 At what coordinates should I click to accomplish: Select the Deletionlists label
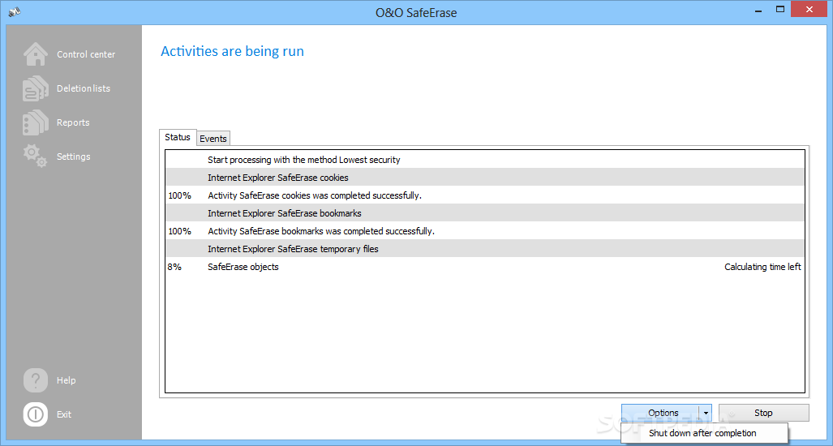coord(84,88)
